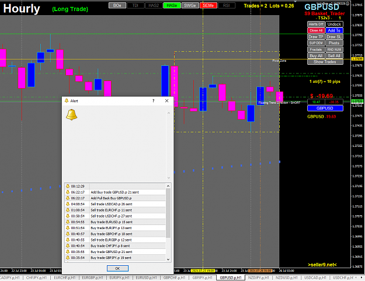Click the bell beside 'Buy trade EURJPY.p 13 sent'
The image size is (365, 281).
pyautogui.click(x=68, y=228)
